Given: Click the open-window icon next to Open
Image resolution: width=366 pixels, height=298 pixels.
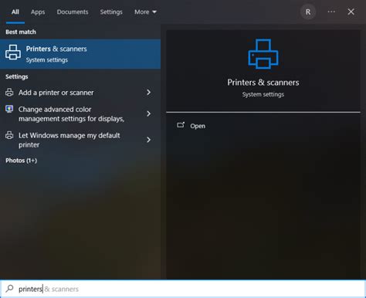Looking at the screenshot, I should coord(181,125).
